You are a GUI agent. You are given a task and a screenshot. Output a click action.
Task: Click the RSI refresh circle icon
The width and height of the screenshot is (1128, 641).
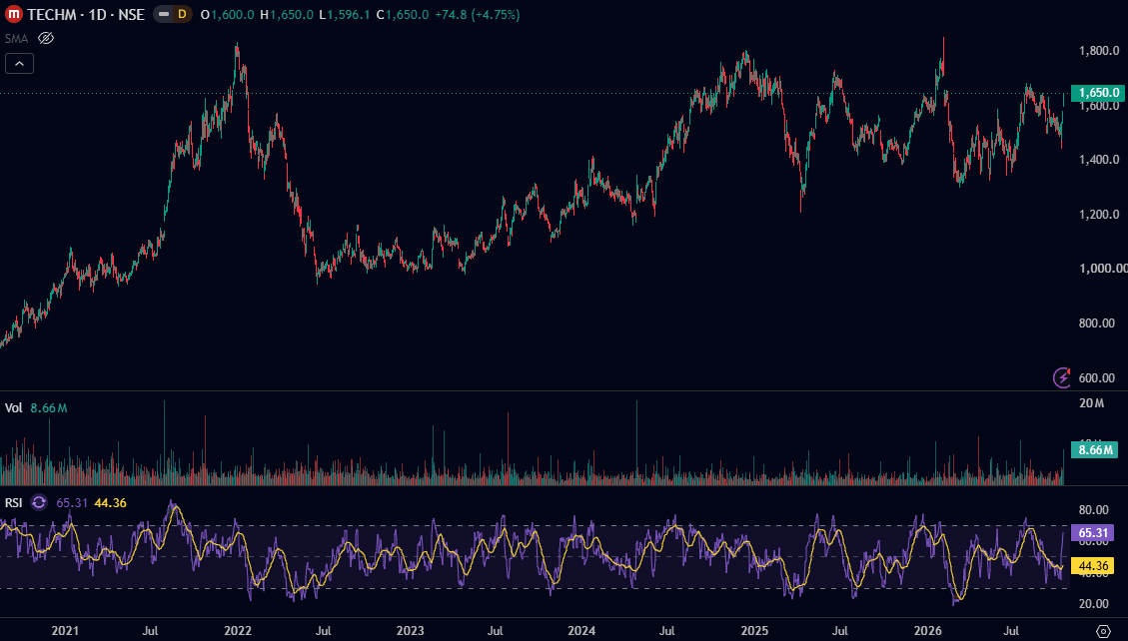pos(39,503)
